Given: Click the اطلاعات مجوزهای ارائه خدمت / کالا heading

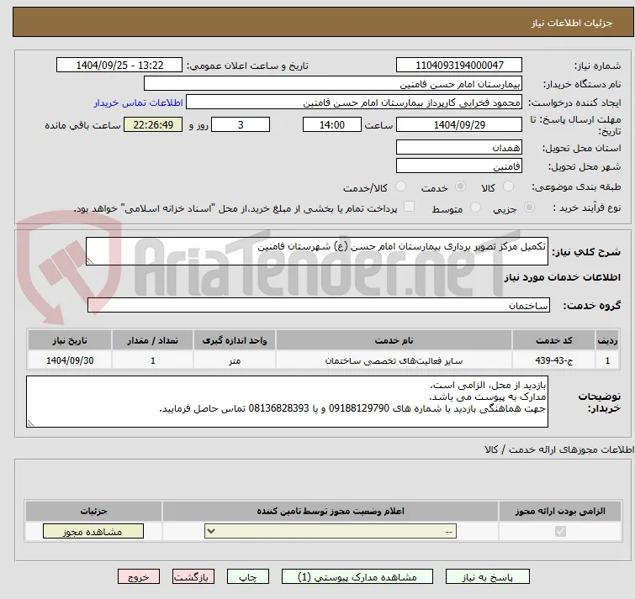Looking at the screenshot, I should [x=559, y=449].
